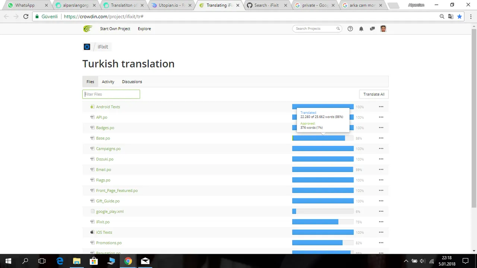Switch to the Discussions tab
Viewport: 477px width, 268px height.
[x=132, y=82]
